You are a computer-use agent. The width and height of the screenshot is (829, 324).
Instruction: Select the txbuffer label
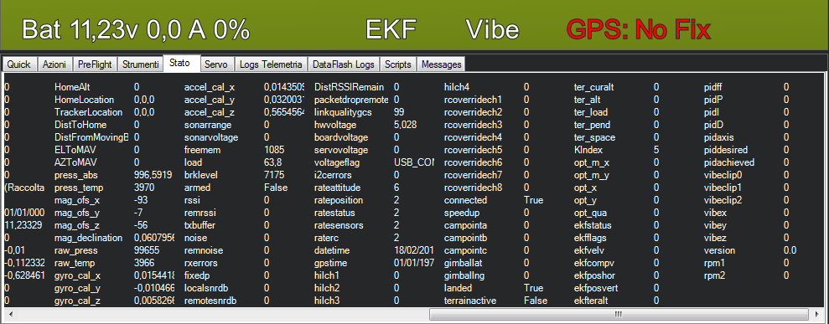[x=199, y=225]
